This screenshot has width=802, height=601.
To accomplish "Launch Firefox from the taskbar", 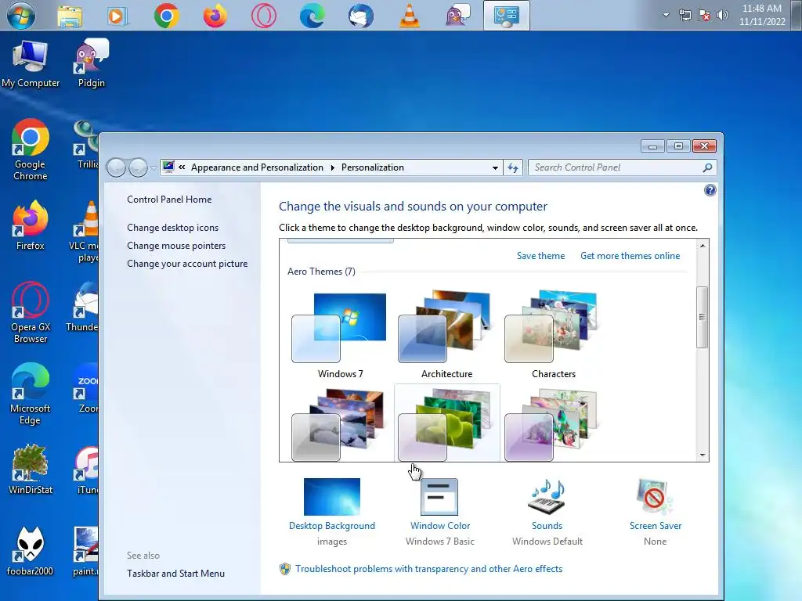I will [x=215, y=16].
